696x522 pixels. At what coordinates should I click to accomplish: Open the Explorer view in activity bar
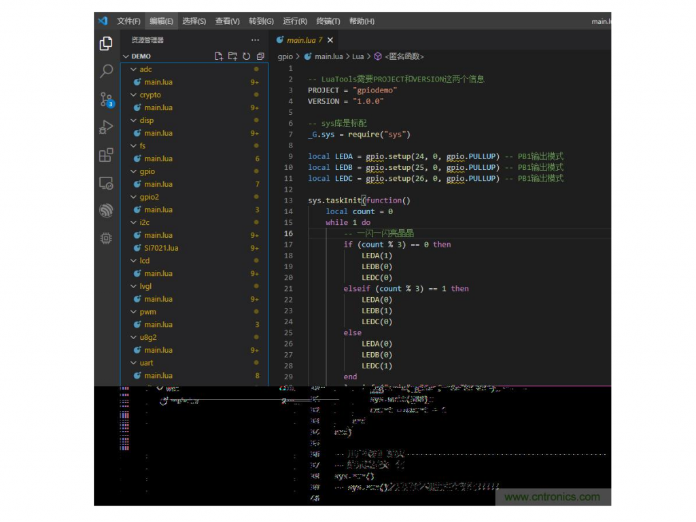click(106, 43)
